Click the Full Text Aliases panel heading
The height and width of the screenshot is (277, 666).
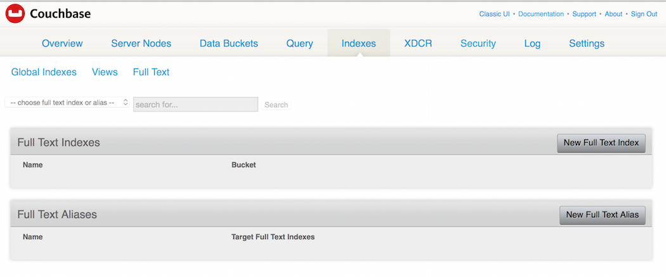coord(57,215)
